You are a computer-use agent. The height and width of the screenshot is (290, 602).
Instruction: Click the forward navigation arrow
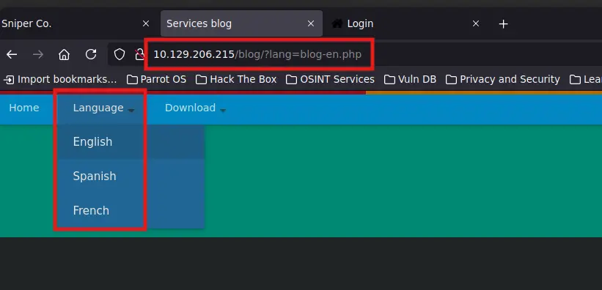pyautogui.click(x=38, y=54)
